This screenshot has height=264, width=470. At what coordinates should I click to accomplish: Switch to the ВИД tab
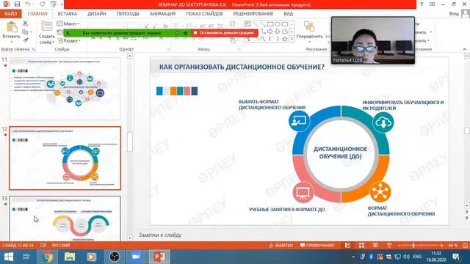click(289, 14)
